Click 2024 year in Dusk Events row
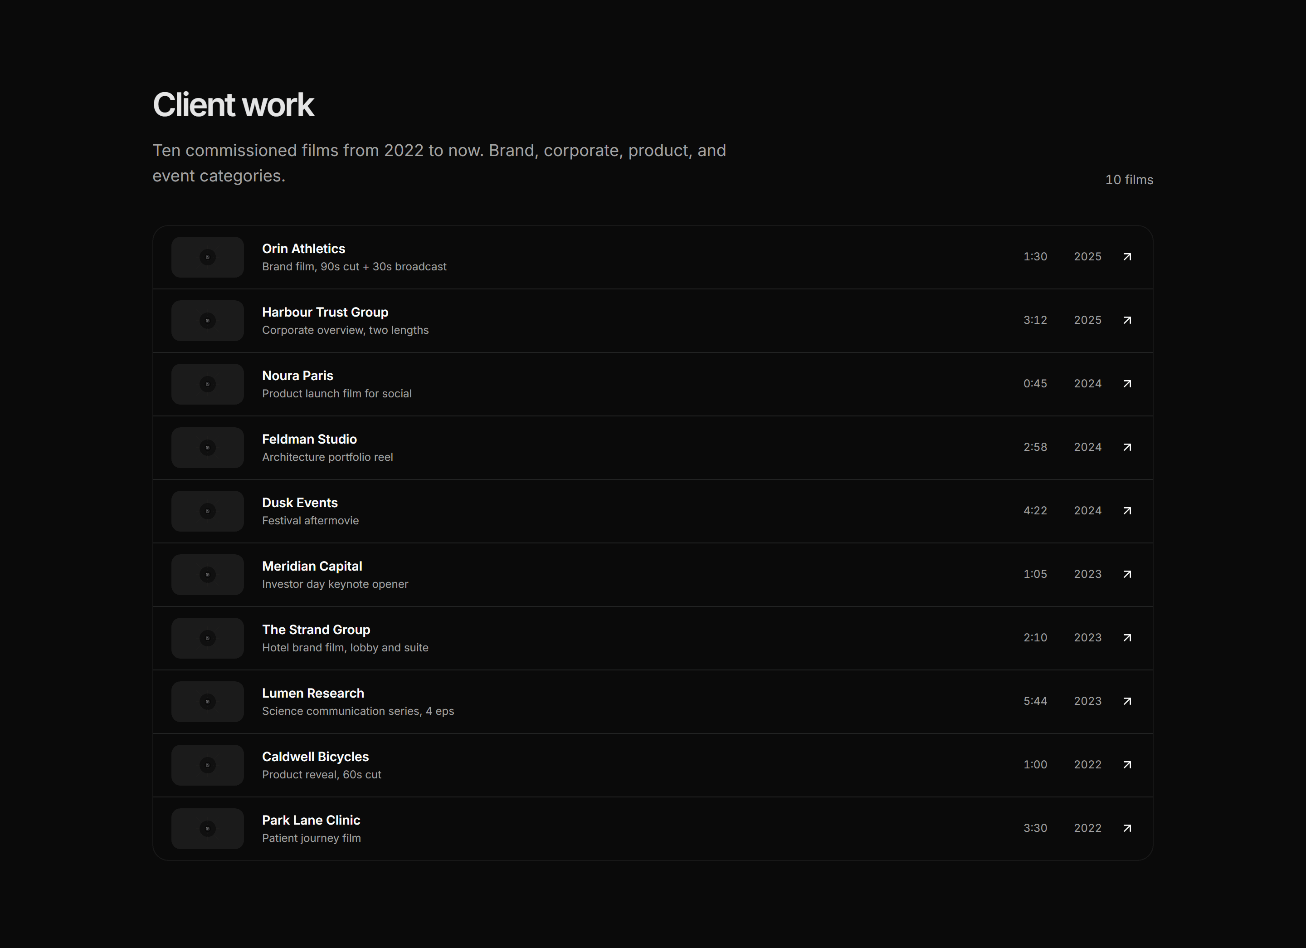Image resolution: width=1306 pixels, height=948 pixels. click(x=1088, y=511)
